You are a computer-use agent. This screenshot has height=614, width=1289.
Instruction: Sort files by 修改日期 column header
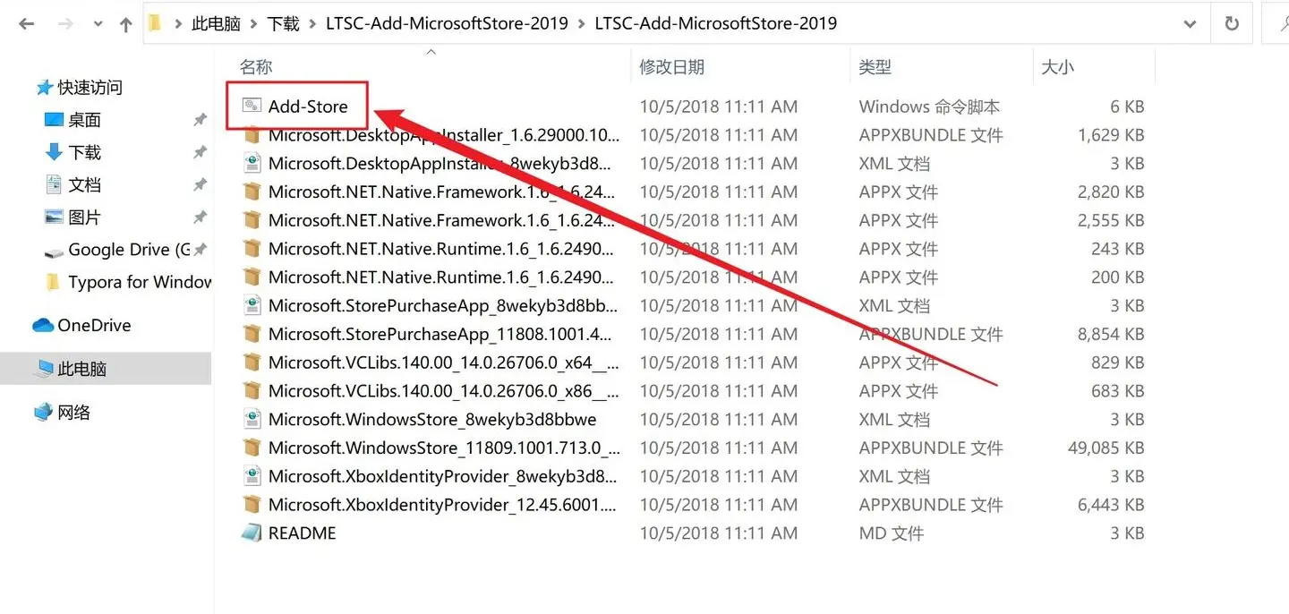click(671, 67)
